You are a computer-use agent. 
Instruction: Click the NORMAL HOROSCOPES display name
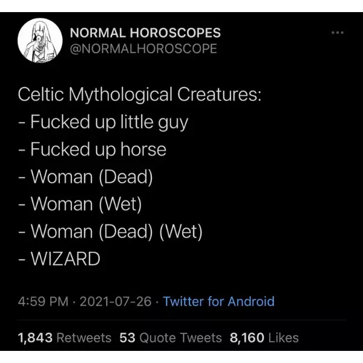[x=145, y=33]
